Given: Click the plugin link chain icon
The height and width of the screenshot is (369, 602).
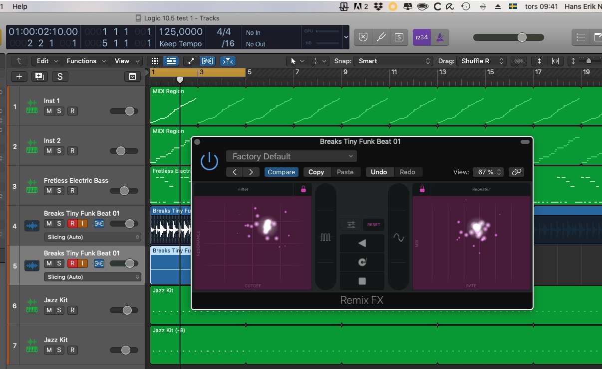Looking at the screenshot, I should point(516,172).
